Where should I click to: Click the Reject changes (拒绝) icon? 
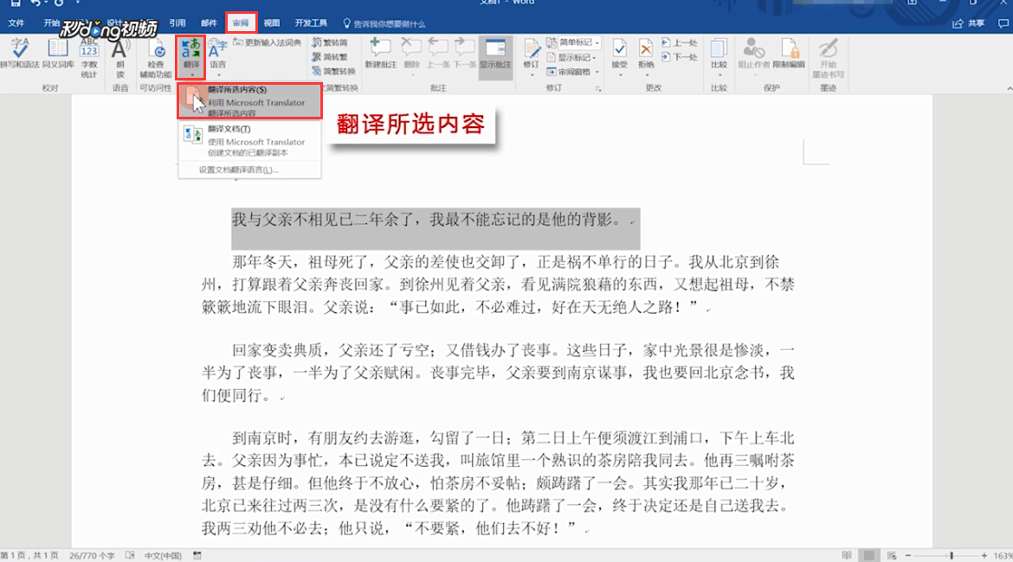click(646, 49)
